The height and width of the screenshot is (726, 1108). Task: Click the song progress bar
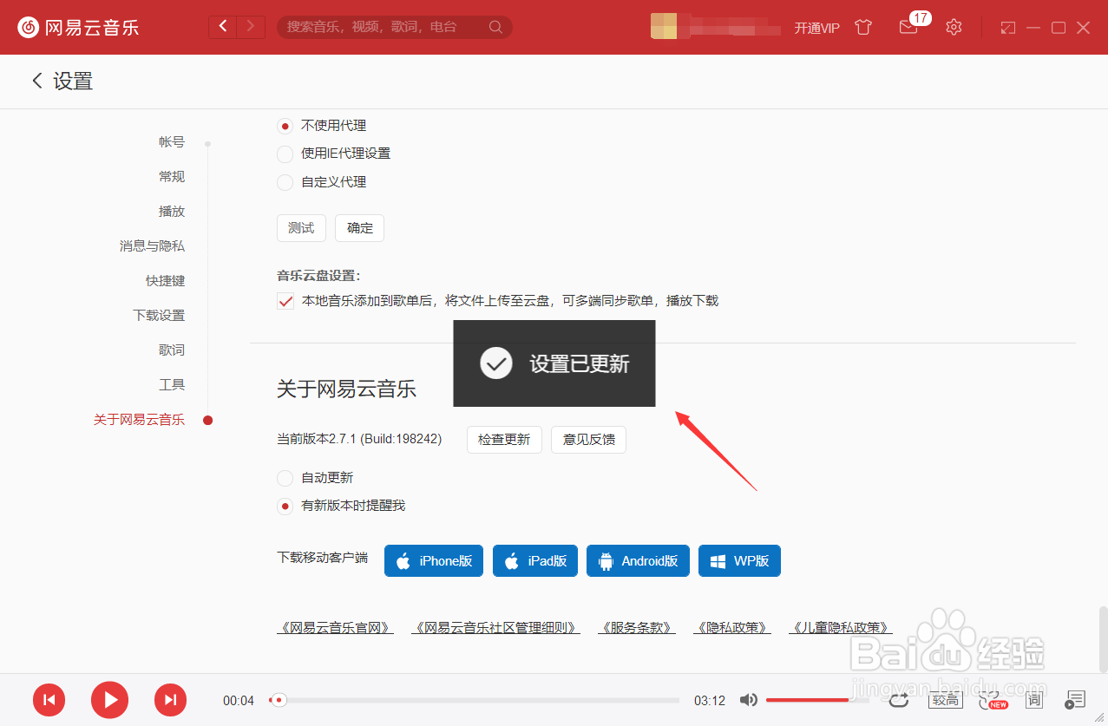(475, 700)
